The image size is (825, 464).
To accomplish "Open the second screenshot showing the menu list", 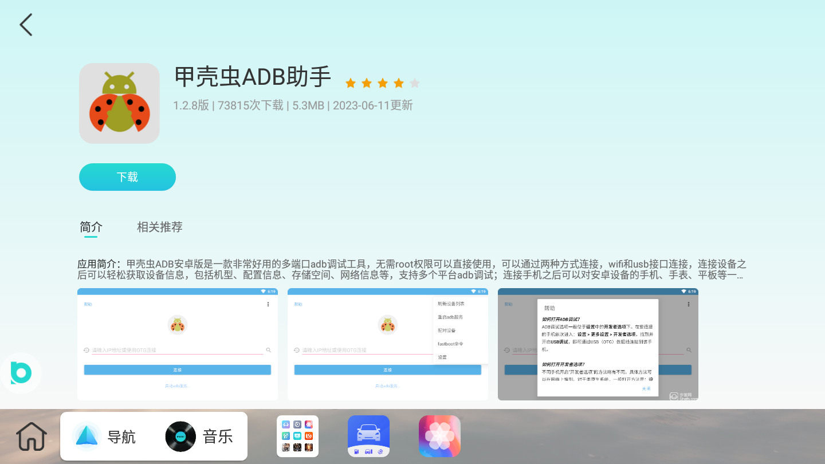I will (388, 344).
